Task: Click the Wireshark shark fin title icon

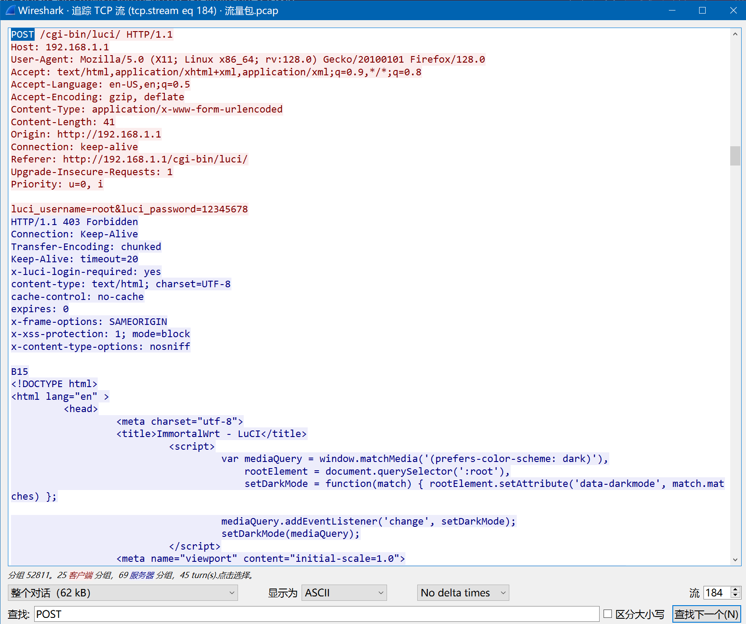Action: (10, 10)
